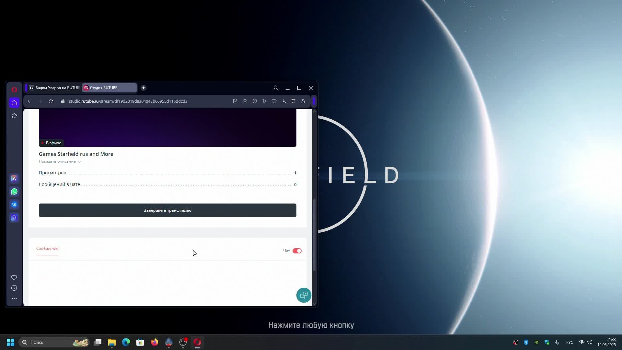This screenshot has height=350, width=622.
Task: Go to Opera Start Page home icon
Action: pyautogui.click(x=14, y=103)
